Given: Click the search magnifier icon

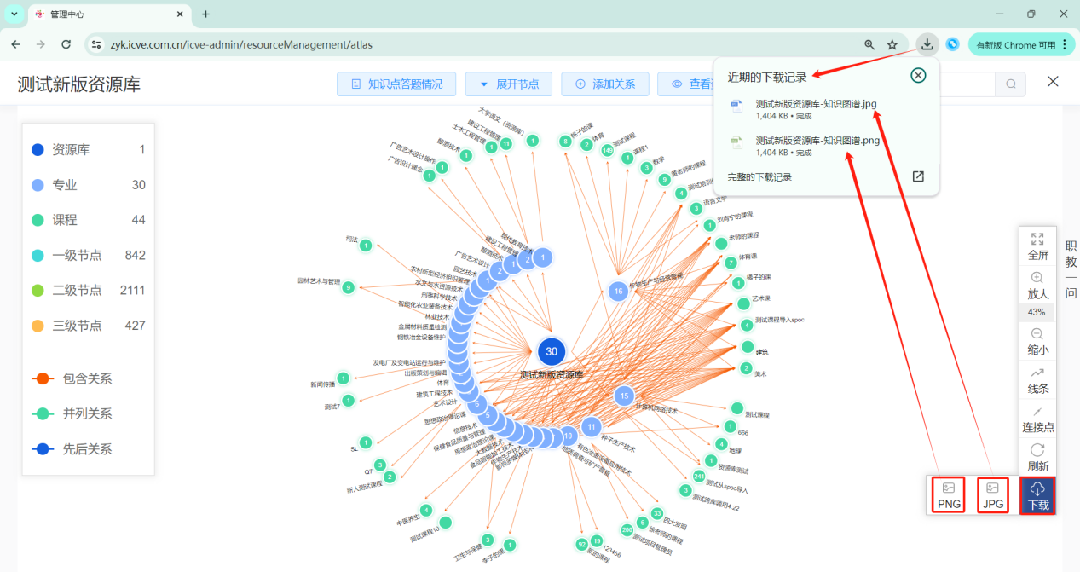Looking at the screenshot, I should (1010, 84).
